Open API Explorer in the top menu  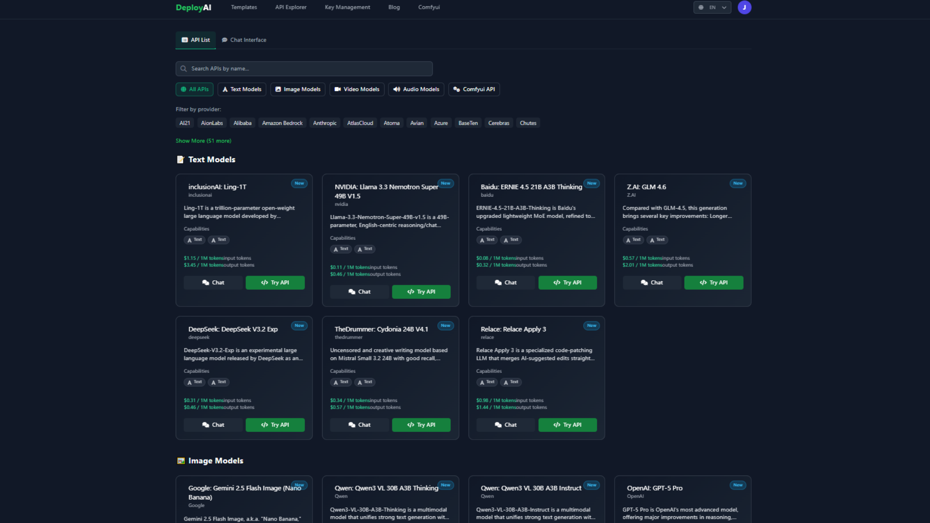[x=291, y=7]
